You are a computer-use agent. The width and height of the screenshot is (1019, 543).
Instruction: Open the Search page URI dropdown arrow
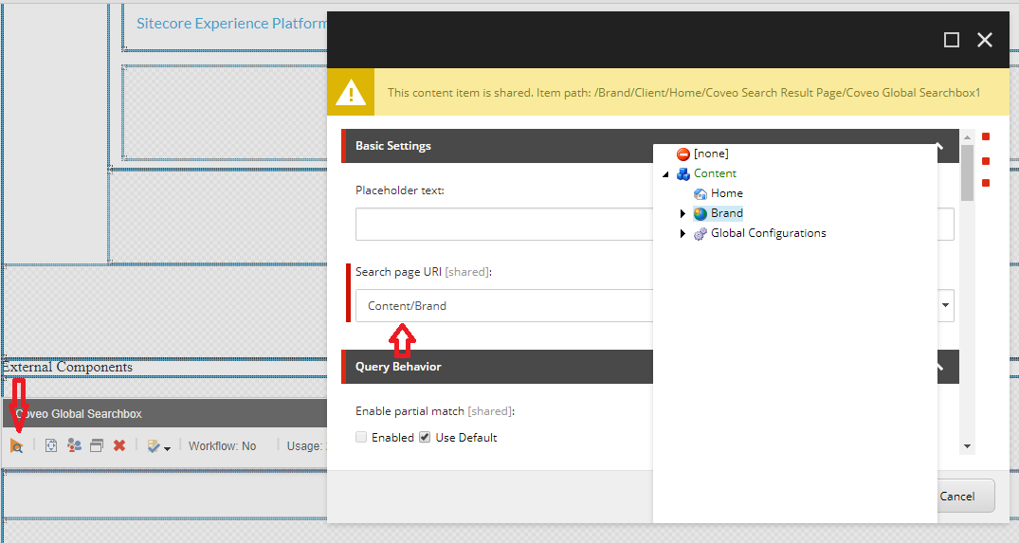946,305
